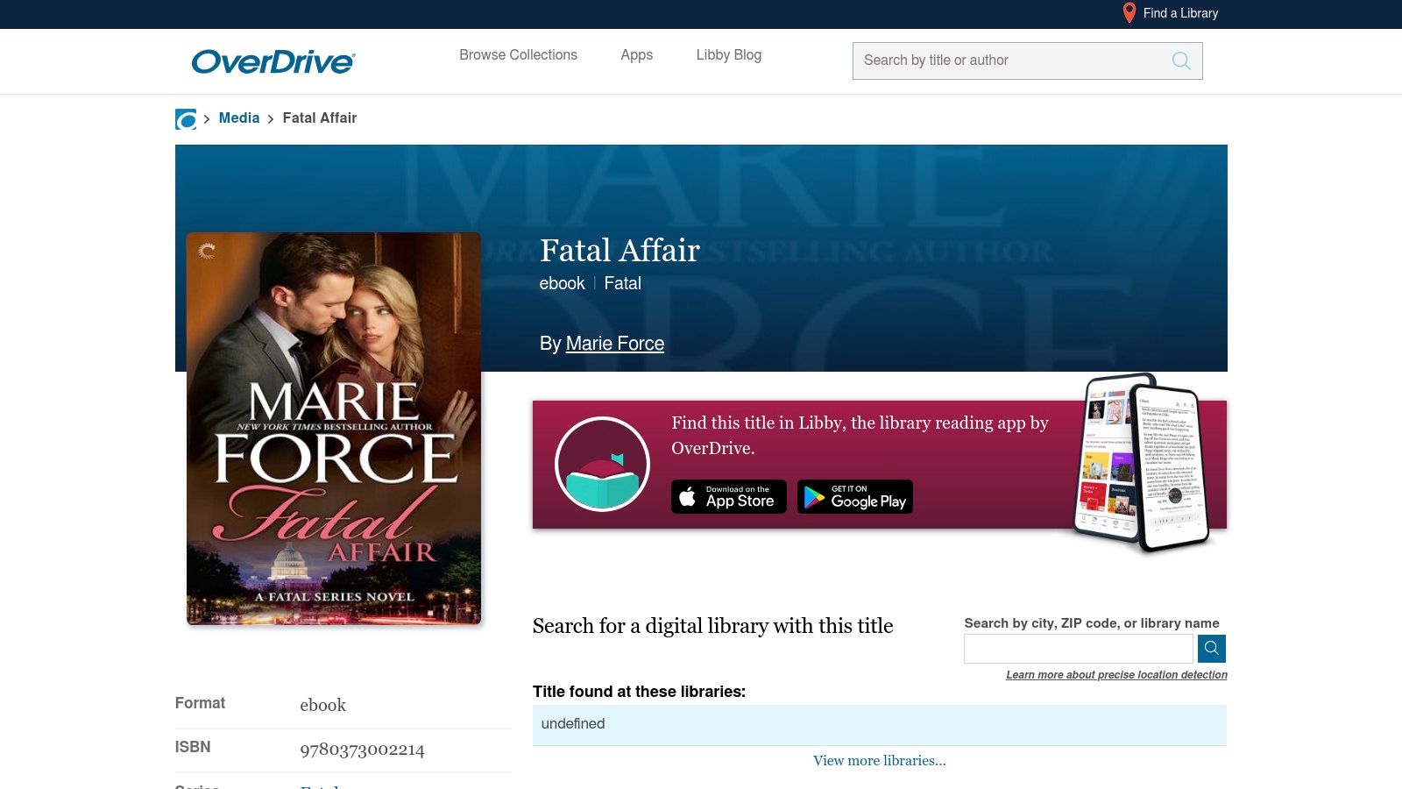1402x789 pixels.
Task: Expand View more libraries
Action: [879, 761]
